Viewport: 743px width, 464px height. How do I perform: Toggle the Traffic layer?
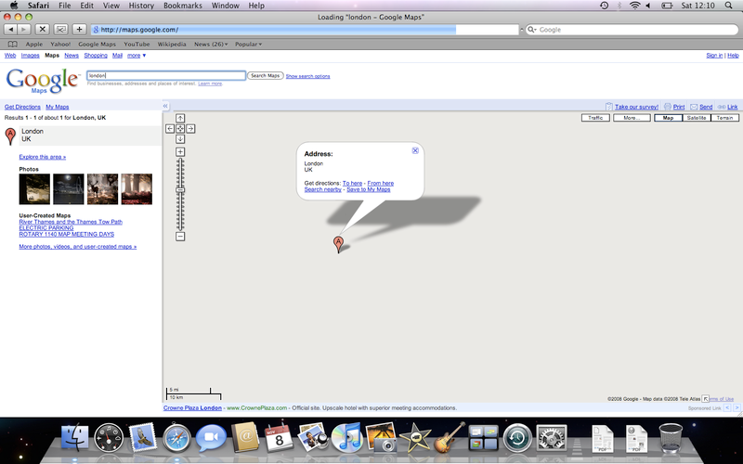point(595,118)
